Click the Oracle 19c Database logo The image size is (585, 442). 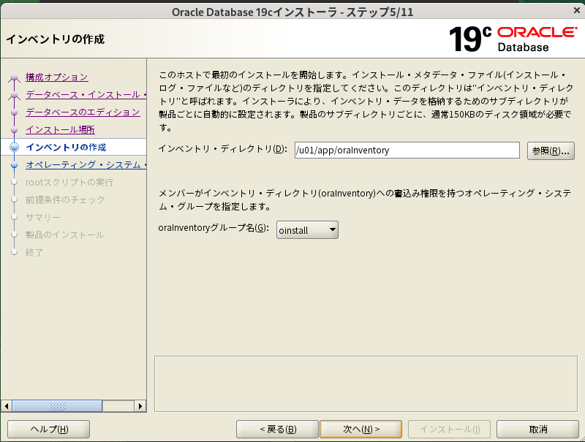click(513, 39)
